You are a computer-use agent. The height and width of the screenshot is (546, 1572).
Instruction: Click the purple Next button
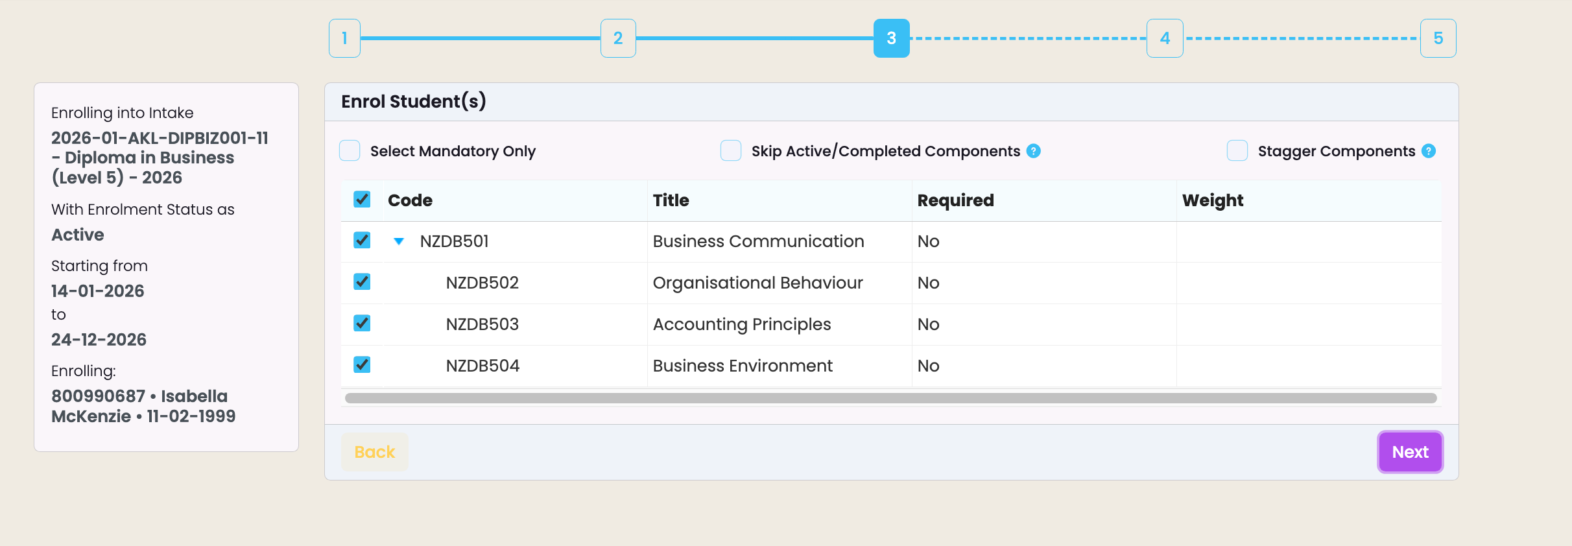1411,452
